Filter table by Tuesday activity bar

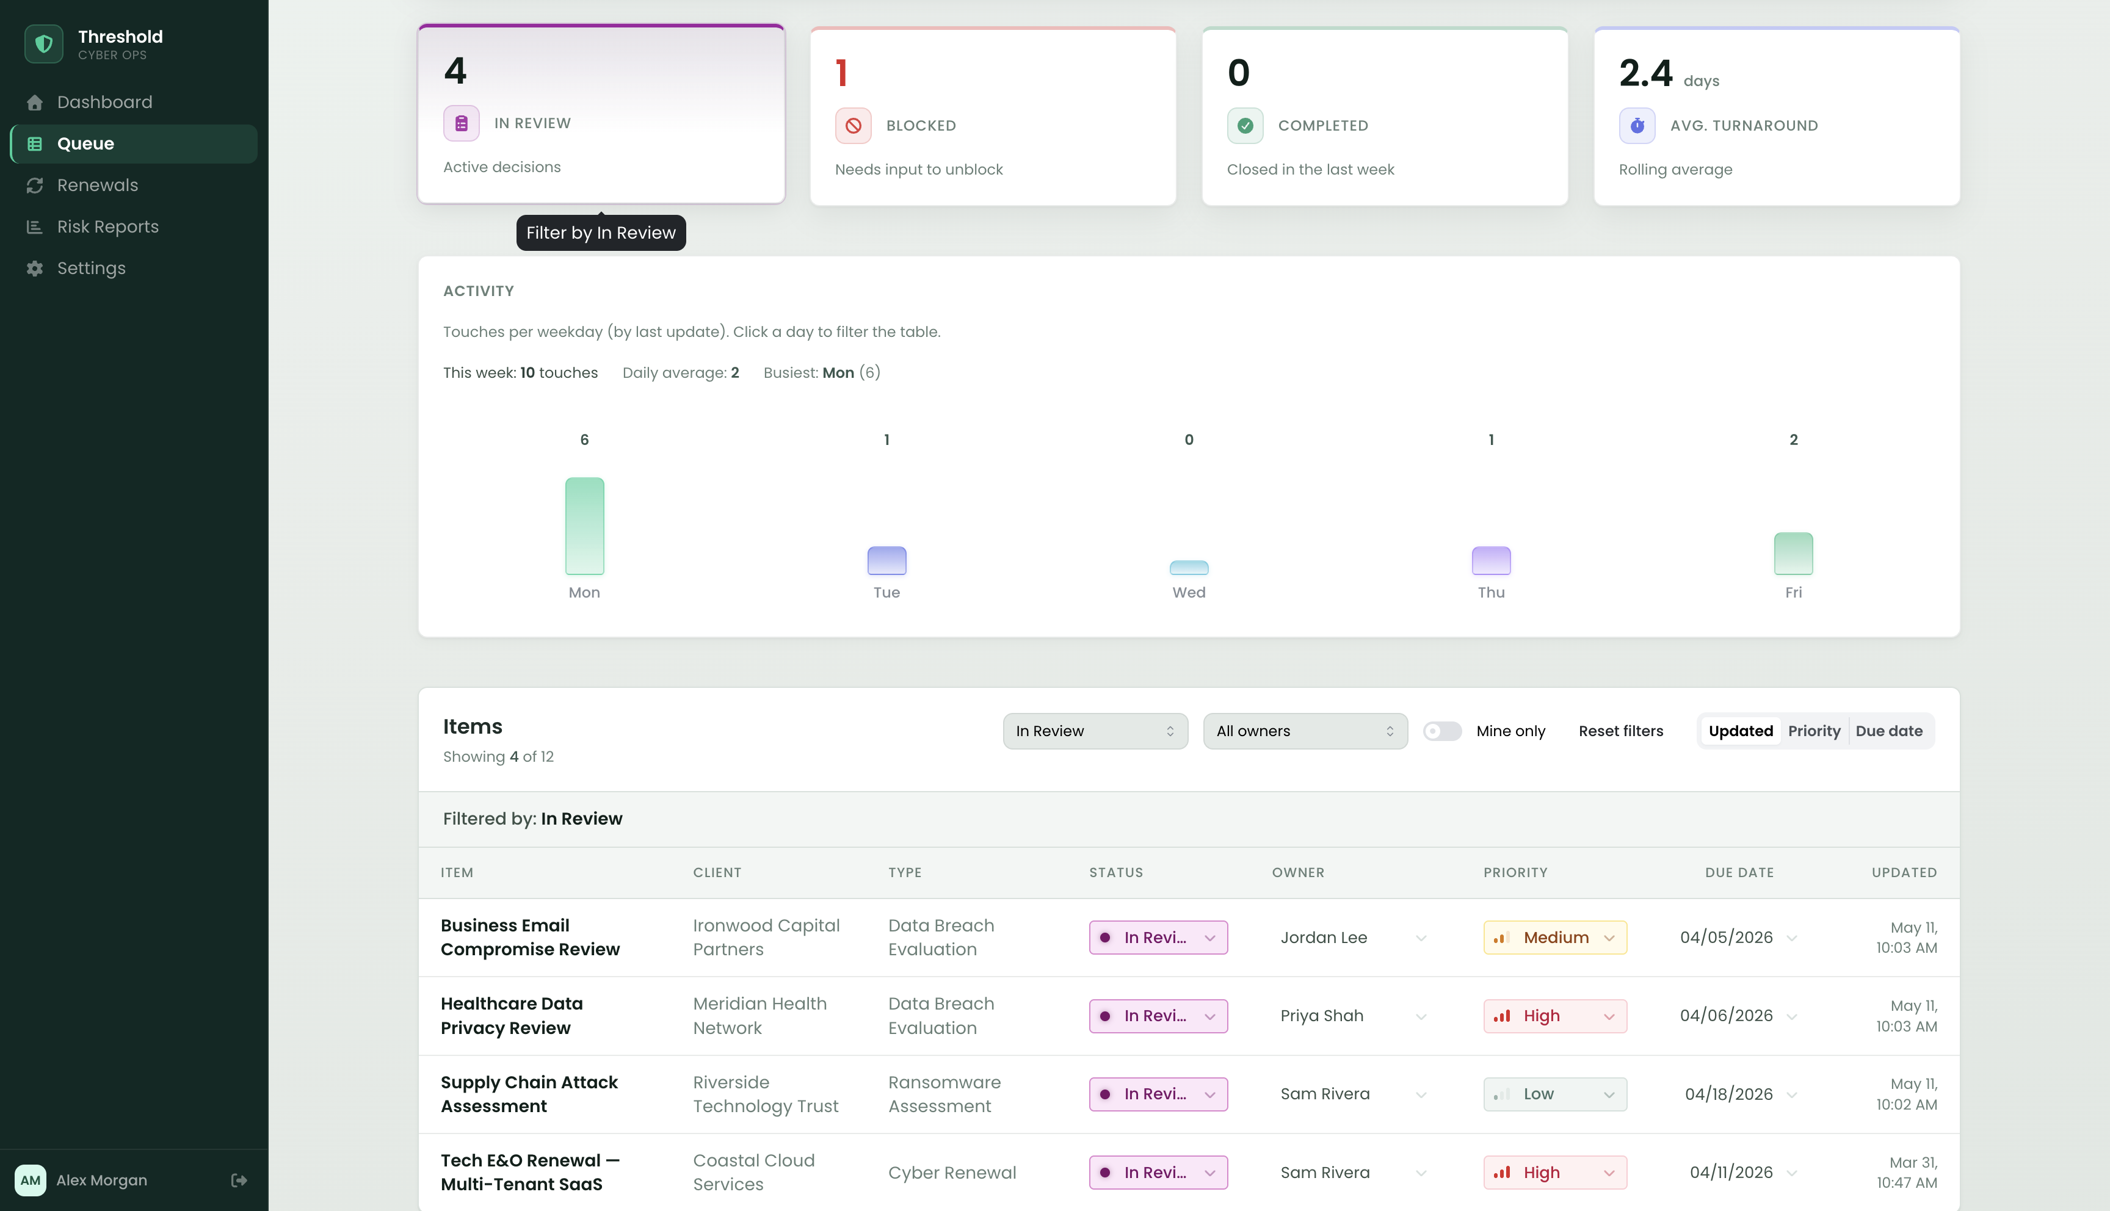[x=886, y=560]
